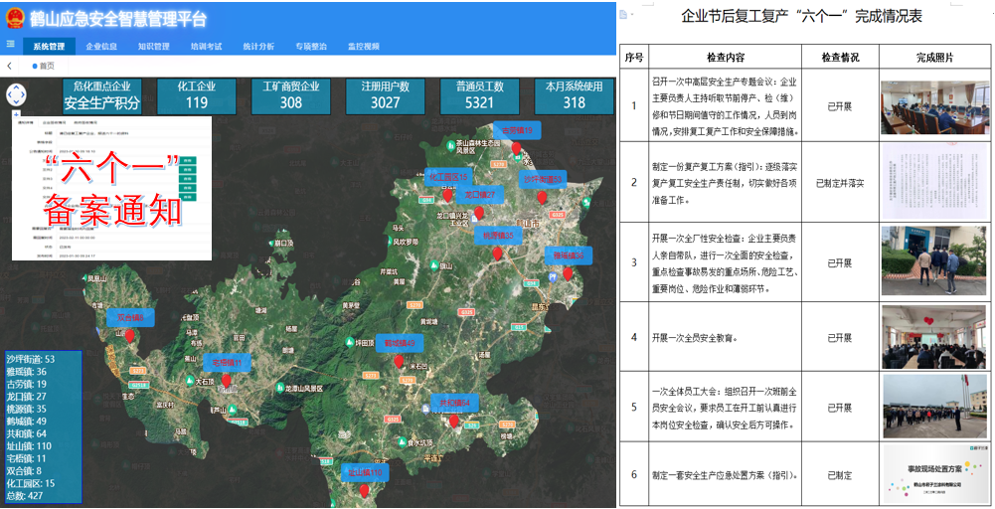Go back using the left chevron arrow
995x509 pixels.
click(x=10, y=66)
